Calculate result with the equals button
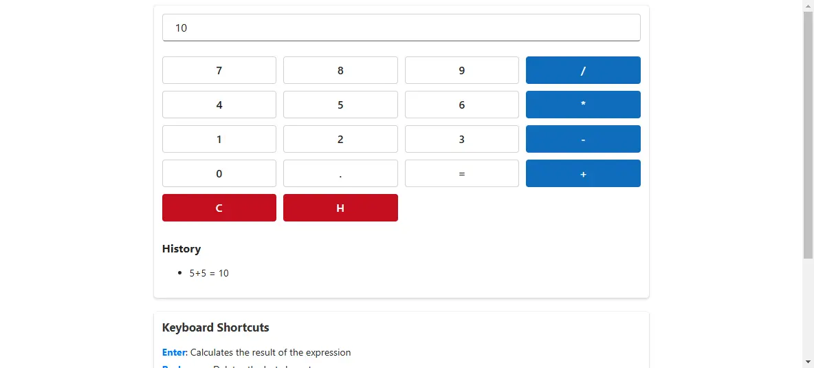This screenshot has height=368, width=814. [462, 173]
